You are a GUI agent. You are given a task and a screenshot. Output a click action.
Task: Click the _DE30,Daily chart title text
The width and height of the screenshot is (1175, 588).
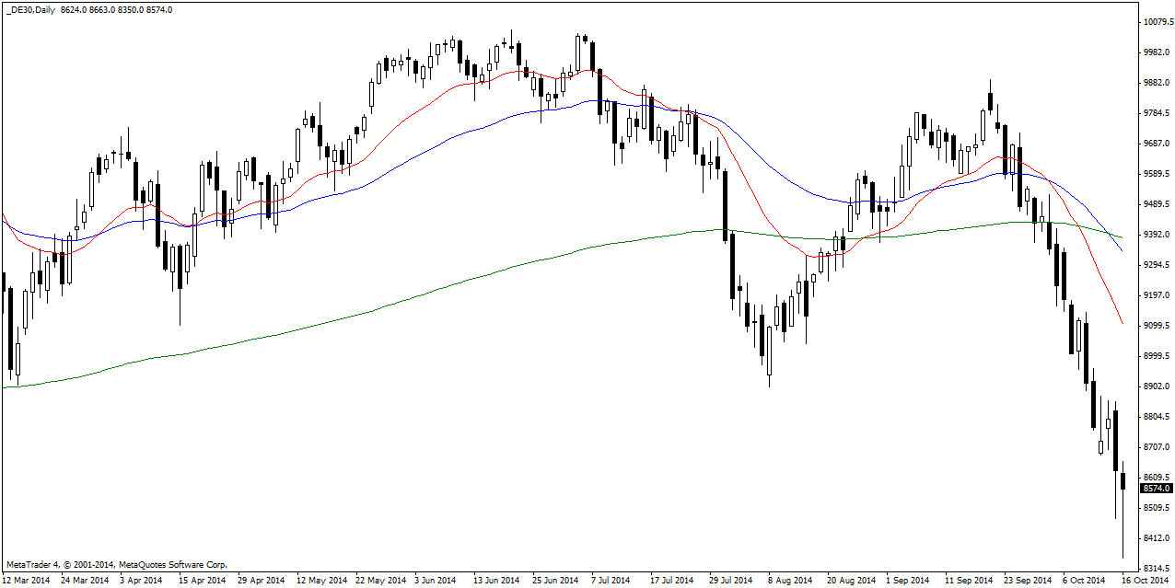[x=29, y=9]
